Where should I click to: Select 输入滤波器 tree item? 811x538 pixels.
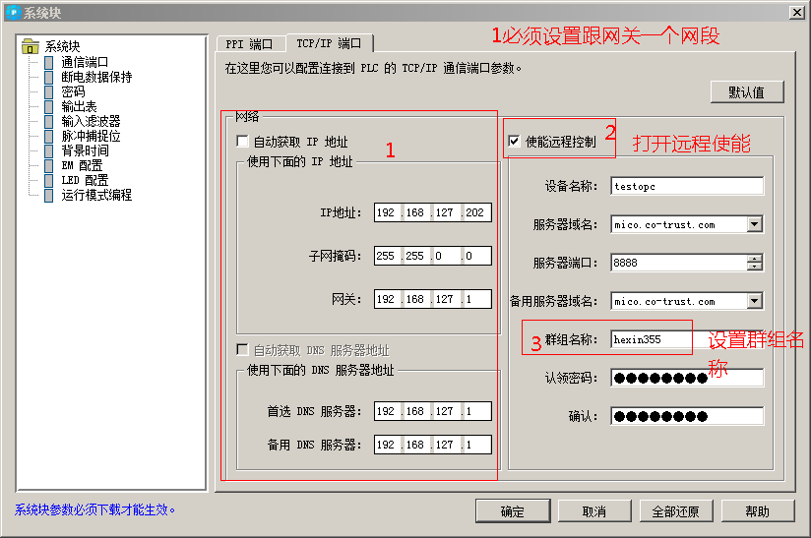pyautogui.click(x=91, y=121)
